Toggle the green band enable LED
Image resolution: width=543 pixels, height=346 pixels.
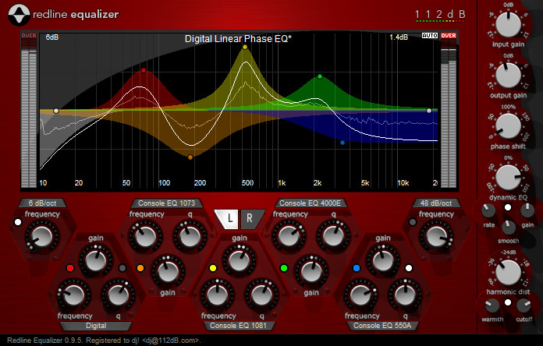(x=284, y=268)
